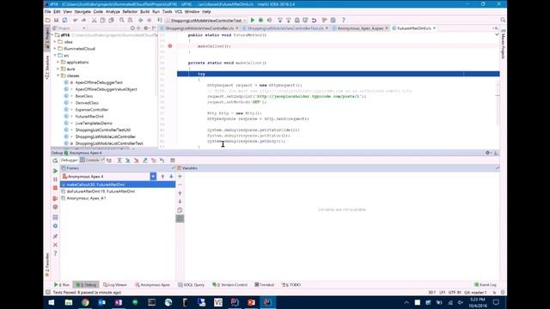Click Pin Tab icon in Debug sidebar
The image size is (550, 309).
pyautogui.click(x=55, y=237)
